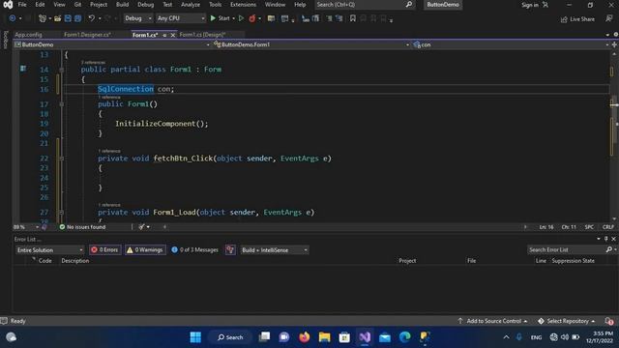Collapse the fetchBtn_Click method at line 22
Image resolution: width=619 pixels, height=348 pixels.
click(61, 159)
